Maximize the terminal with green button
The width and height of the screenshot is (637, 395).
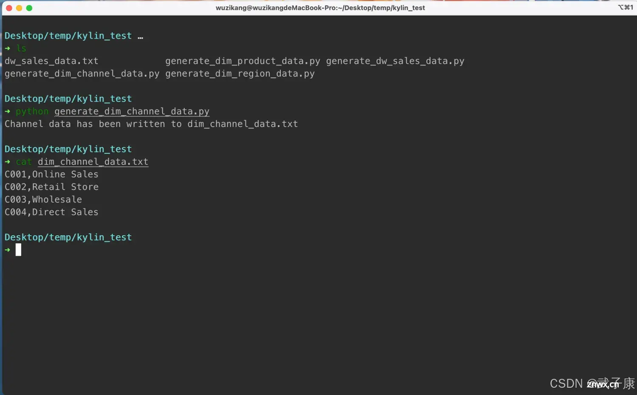pyautogui.click(x=29, y=8)
